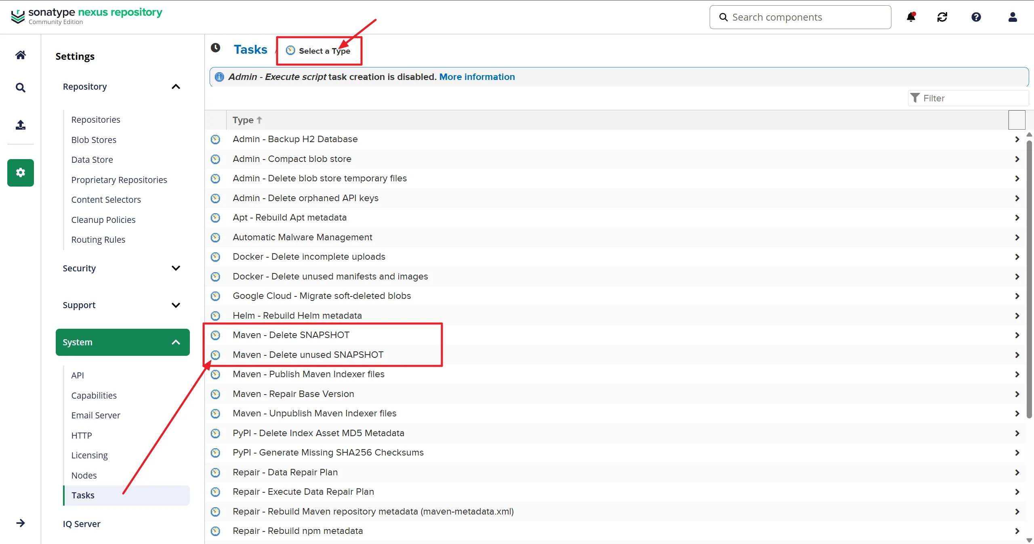
Task: Collapse the Repository settings section
Action: pyautogui.click(x=176, y=87)
